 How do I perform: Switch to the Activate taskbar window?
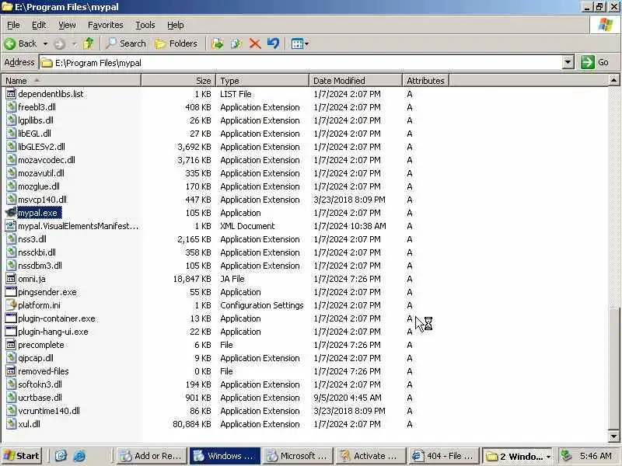click(371, 456)
